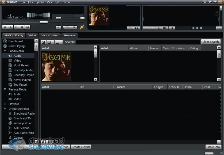Collapse the Local Media tree node
The width and height of the screenshot is (224, 155).
coord(5,51)
